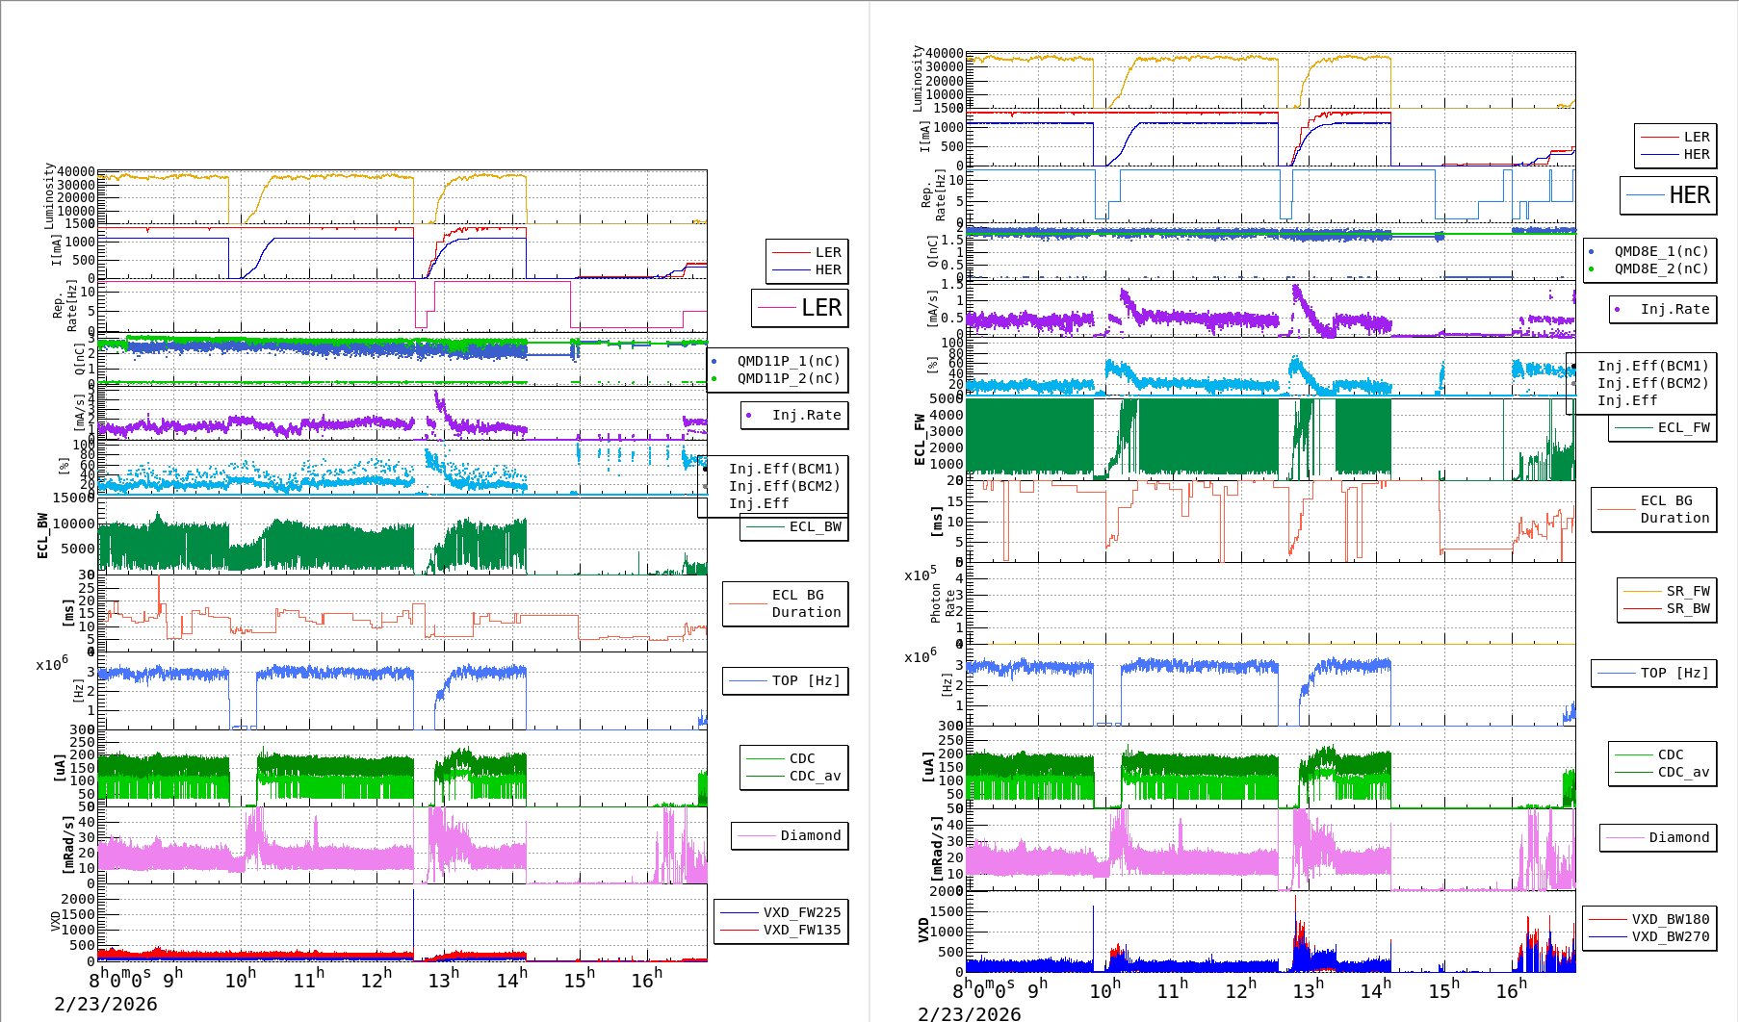This screenshot has width=1739, height=1022.
Task: Click the SR_FW legend entry
Action: click(x=1688, y=591)
